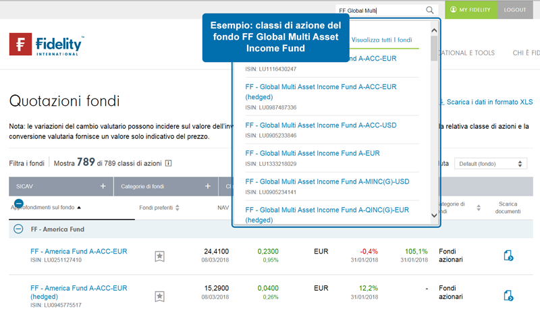540x317 pixels.
Task: Download documents for America Fund A-ACC-EUR (hedged)
Action: pyautogui.click(x=508, y=295)
